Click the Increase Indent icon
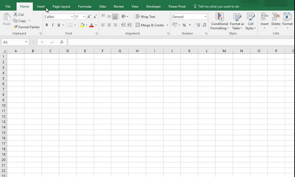Viewport: 295px width, 177px height. tap(130, 25)
